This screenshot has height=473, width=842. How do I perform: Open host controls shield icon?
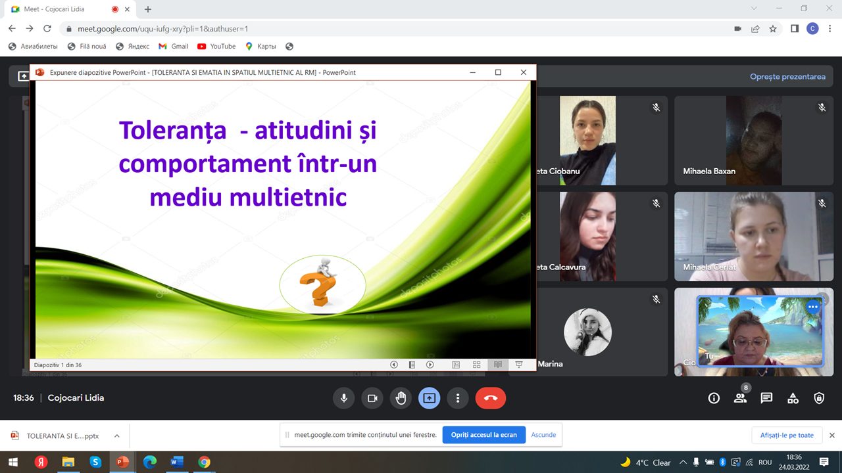point(819,398)
